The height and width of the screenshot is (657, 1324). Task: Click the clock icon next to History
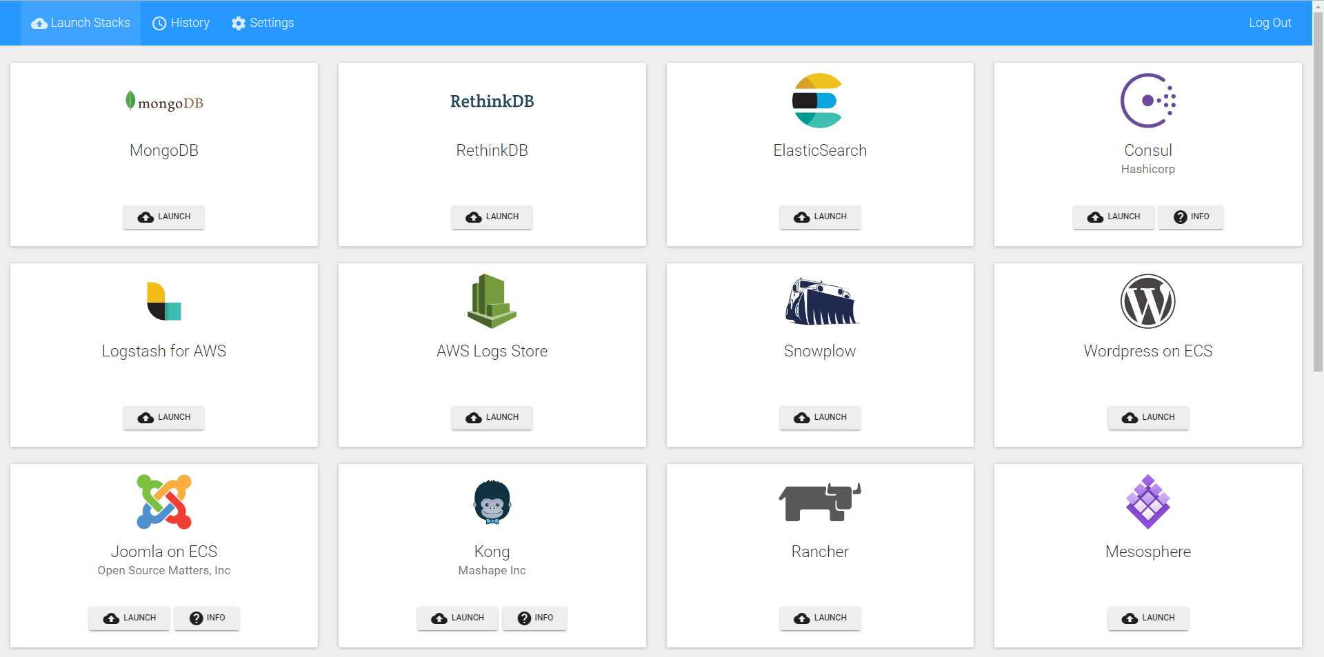(159, 23)
